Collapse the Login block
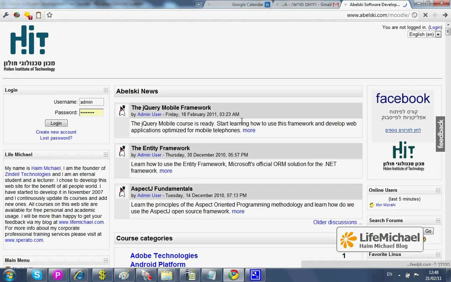Image resolution: width=451 pixels, height=282 pixels. tap(106, 90)
